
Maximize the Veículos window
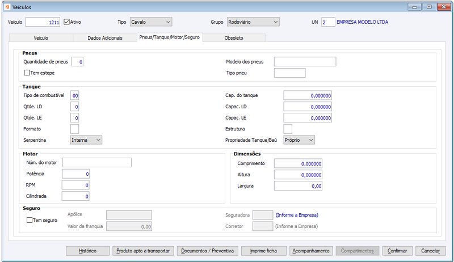pos(429,7)
